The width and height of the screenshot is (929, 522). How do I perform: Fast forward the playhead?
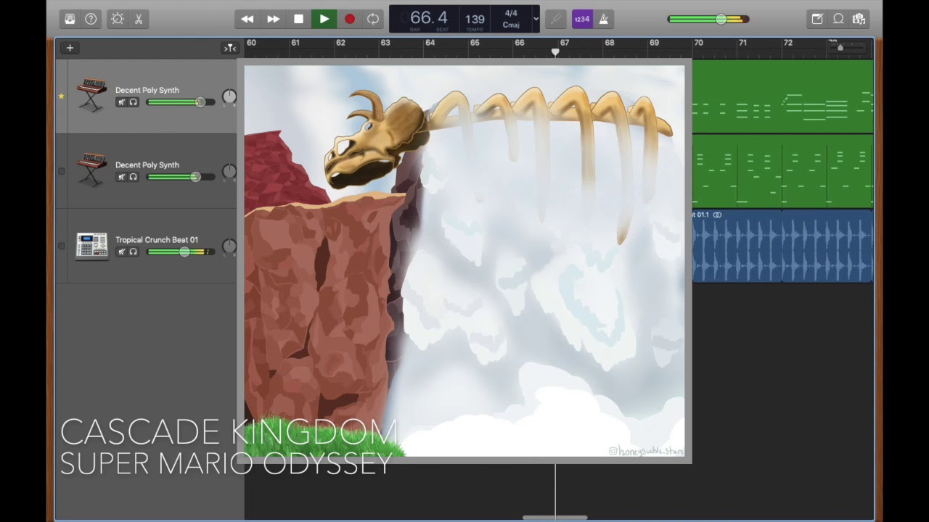(x=273, y=20)
